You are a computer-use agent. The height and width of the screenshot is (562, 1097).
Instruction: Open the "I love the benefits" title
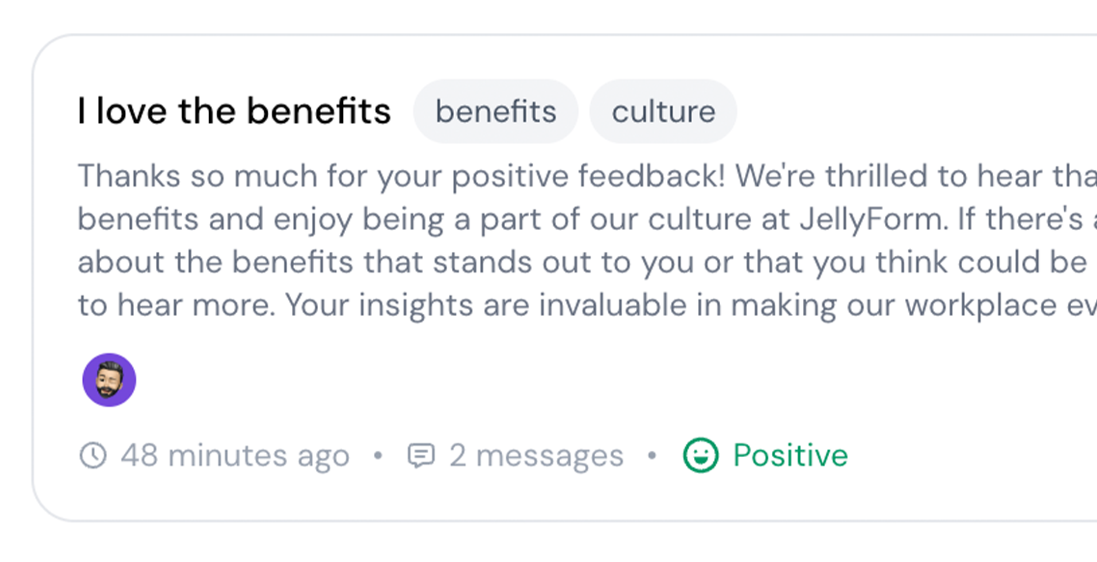[x=234, y=111]
